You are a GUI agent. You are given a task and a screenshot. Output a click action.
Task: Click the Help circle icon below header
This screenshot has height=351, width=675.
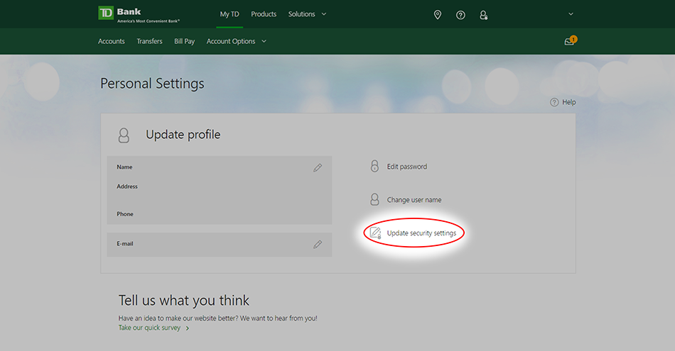(x=554, y=102)
